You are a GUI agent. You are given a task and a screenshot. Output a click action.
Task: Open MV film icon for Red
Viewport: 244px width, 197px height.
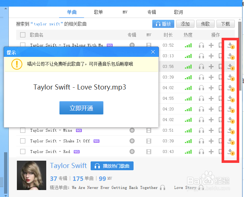click(149, 152)
